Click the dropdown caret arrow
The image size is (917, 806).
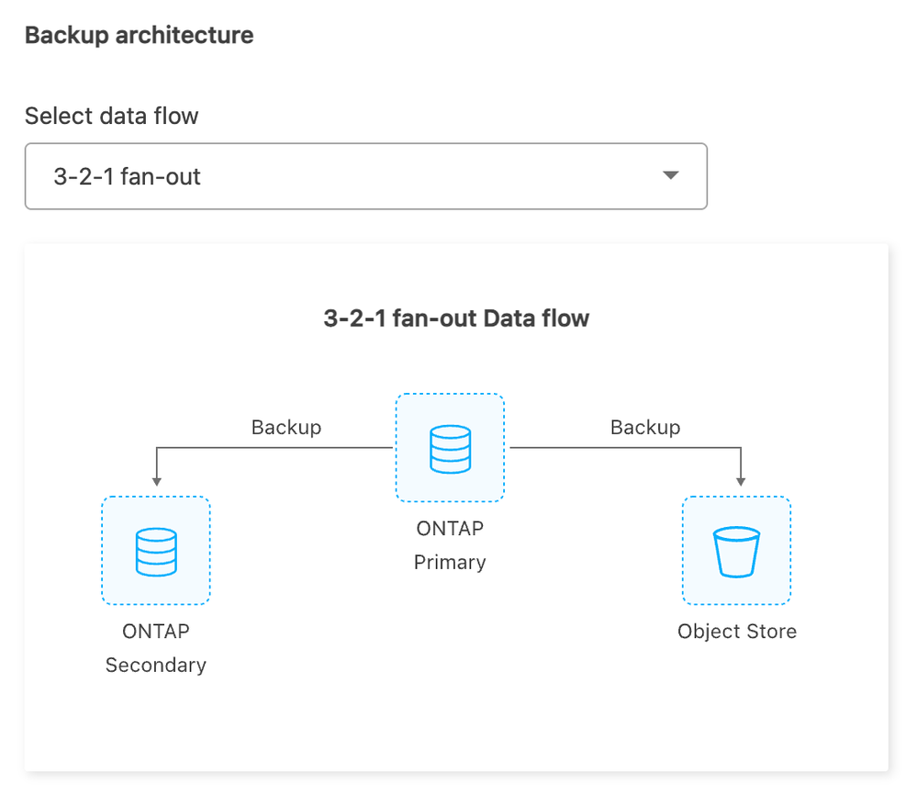pos(671,175)
